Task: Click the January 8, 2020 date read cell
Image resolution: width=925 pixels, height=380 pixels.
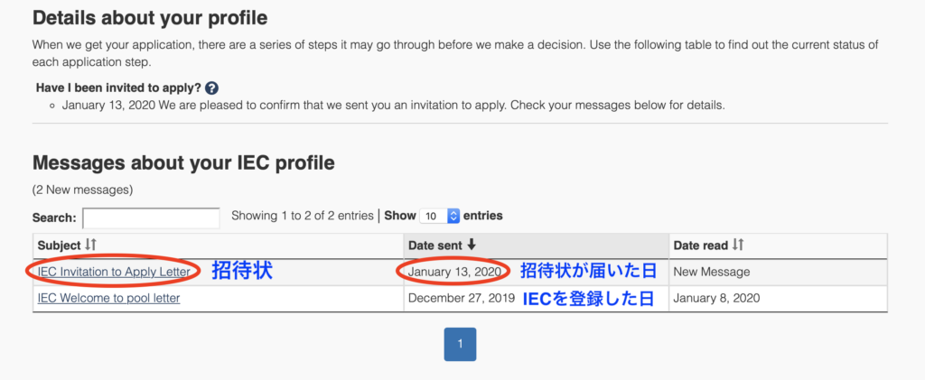Action: point(716,298)
